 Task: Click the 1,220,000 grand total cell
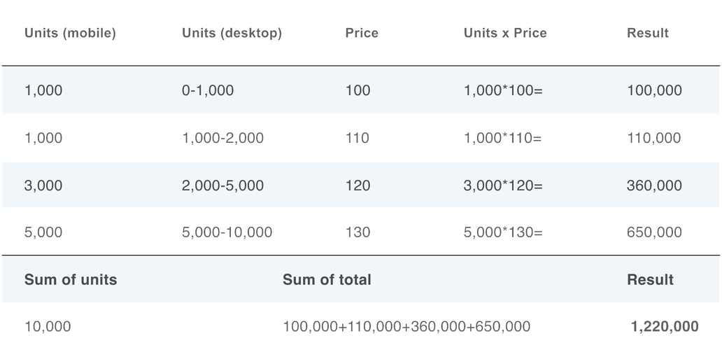pyautogui.click(x=664, y=326)
